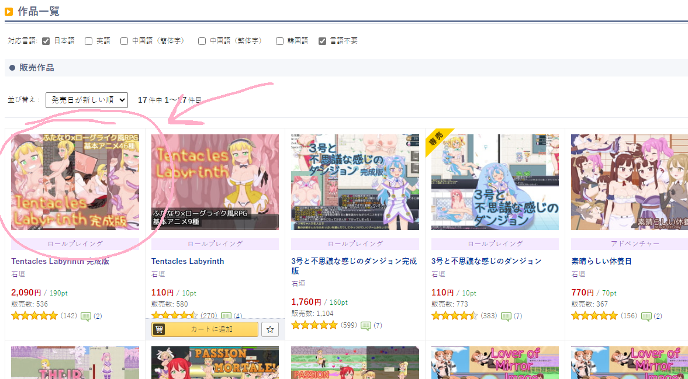This screenshot has width=688, height=379.
Task: Open review comment icon next to (599)
Action: (x=366, y=325)
